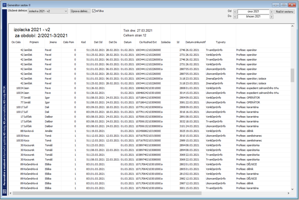This screenshot has width=299, height=200.
Task: Click the 'Os Cislo' column header
Action: [x=16, y=42]
